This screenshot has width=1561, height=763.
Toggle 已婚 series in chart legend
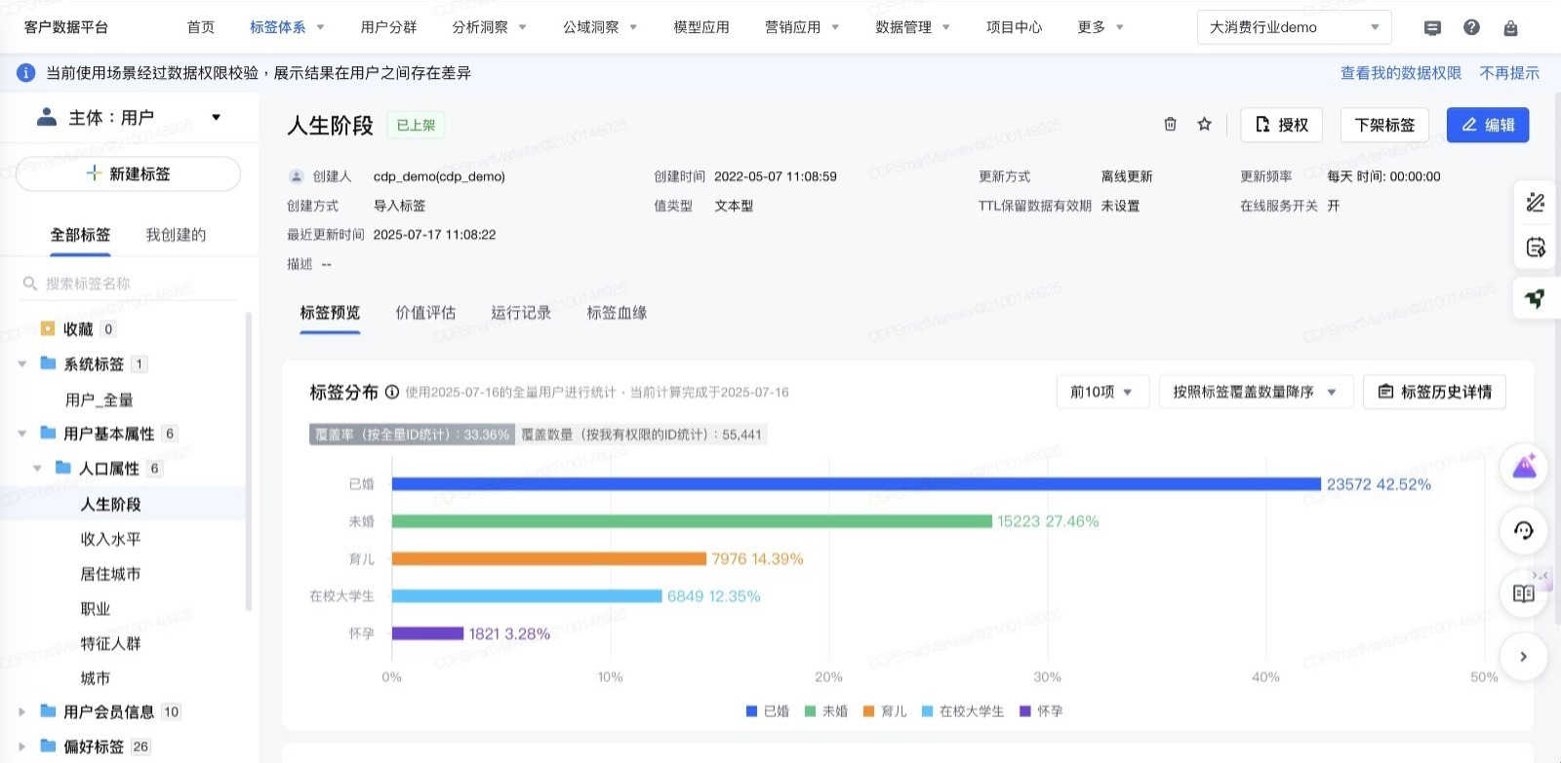pyautogui.click(x=768, y=711)
